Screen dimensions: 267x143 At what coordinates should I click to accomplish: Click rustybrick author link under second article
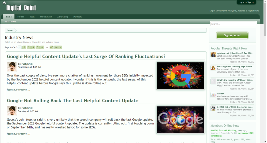pos(27,108)
